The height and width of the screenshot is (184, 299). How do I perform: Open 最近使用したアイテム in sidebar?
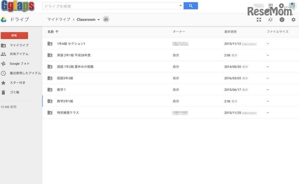(x=25, y=73)
